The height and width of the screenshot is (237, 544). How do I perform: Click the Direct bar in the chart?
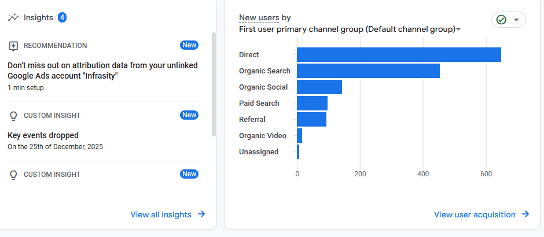tap(399, 55)
